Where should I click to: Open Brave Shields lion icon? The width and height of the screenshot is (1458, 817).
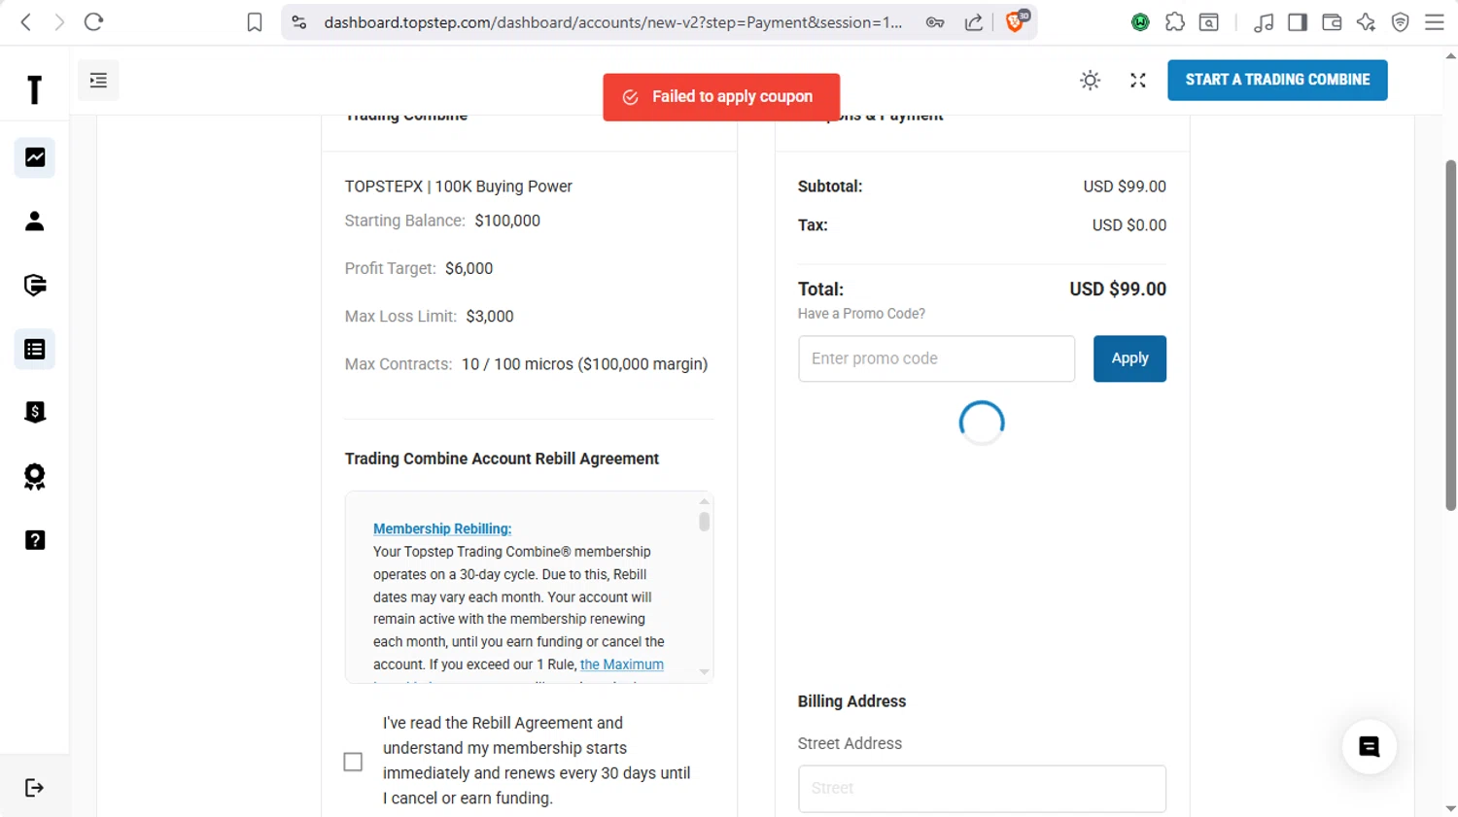click(1016, 21)
